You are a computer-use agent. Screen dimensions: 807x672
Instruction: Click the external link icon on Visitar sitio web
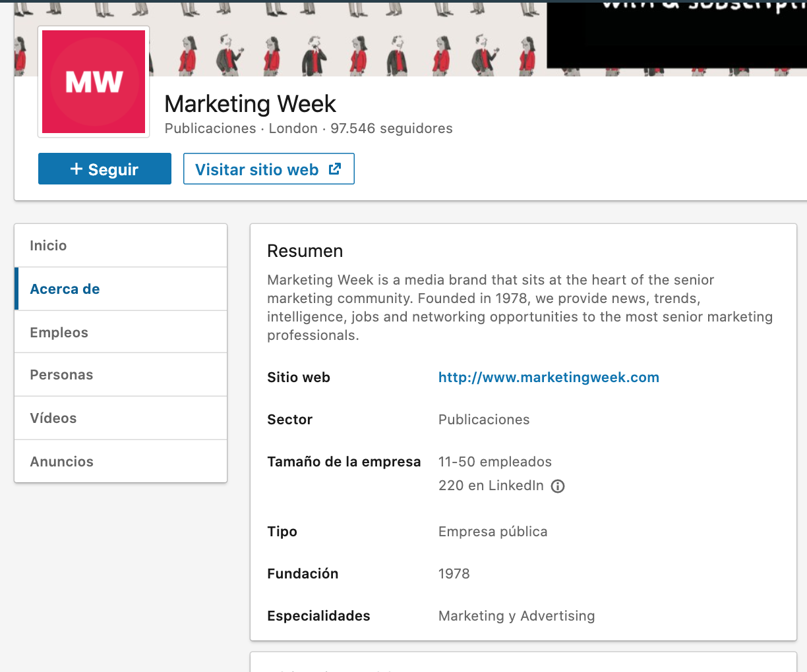335,169
